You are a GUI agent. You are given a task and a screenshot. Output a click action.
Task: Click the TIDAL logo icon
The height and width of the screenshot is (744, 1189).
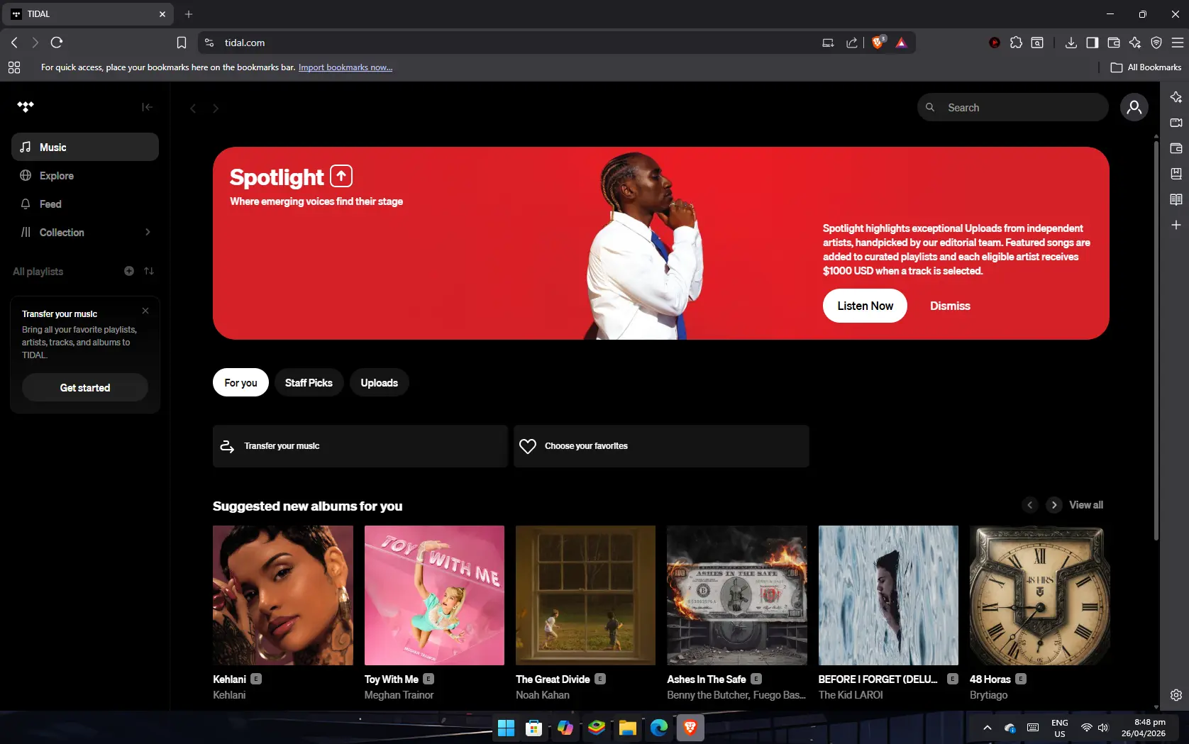(26, 107)
